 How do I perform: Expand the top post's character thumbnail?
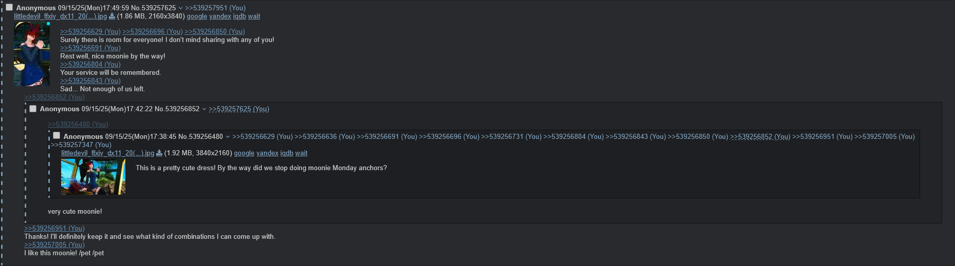pyautogui.click(x=32, y=54)
